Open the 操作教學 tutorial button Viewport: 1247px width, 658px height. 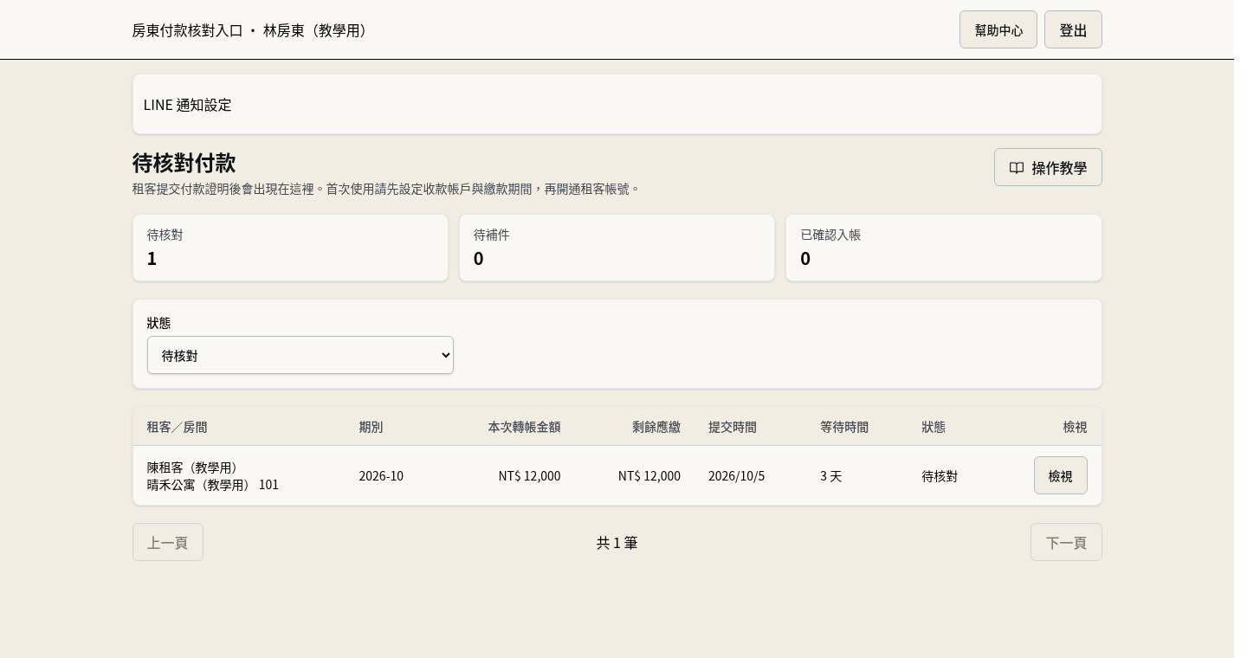(x=1048, y=167)
